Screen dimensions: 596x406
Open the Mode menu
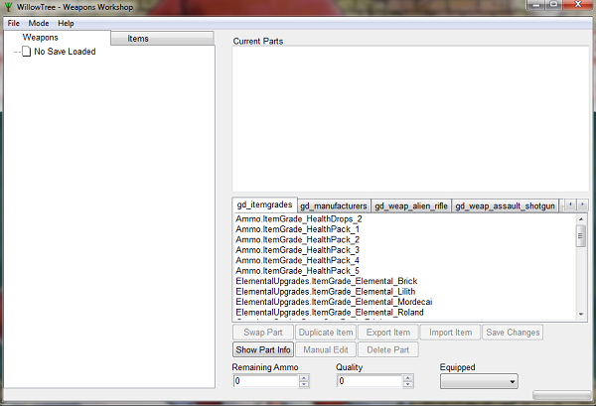pos(39,23)
